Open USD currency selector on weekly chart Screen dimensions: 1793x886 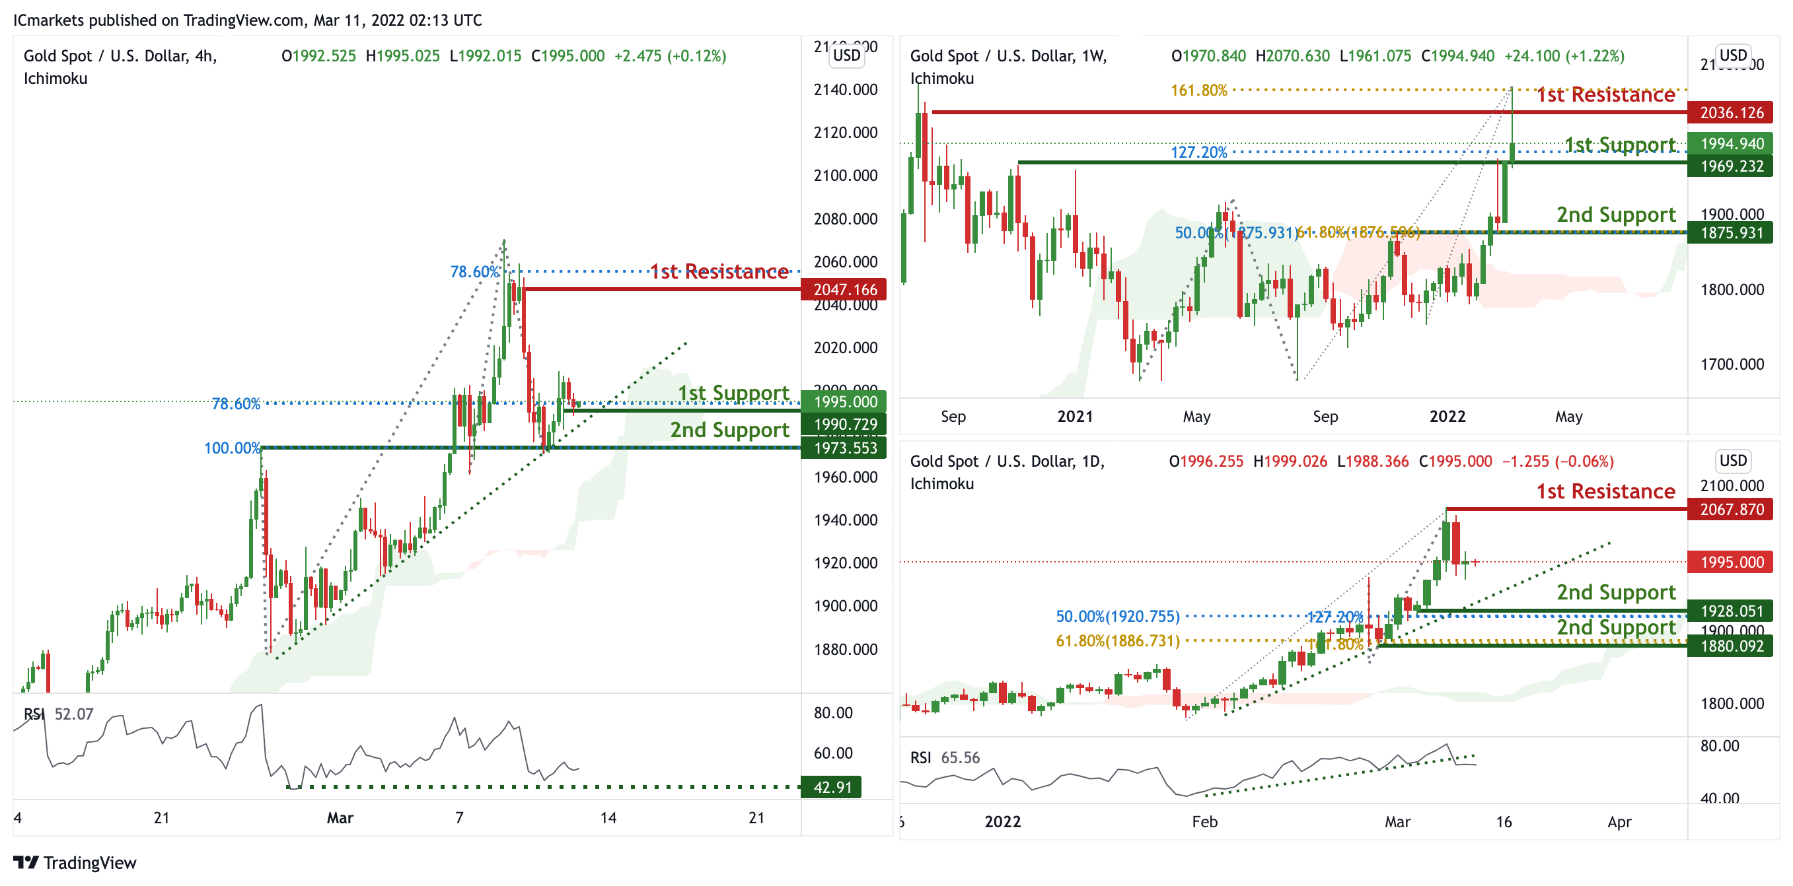tap(1732, 55)
